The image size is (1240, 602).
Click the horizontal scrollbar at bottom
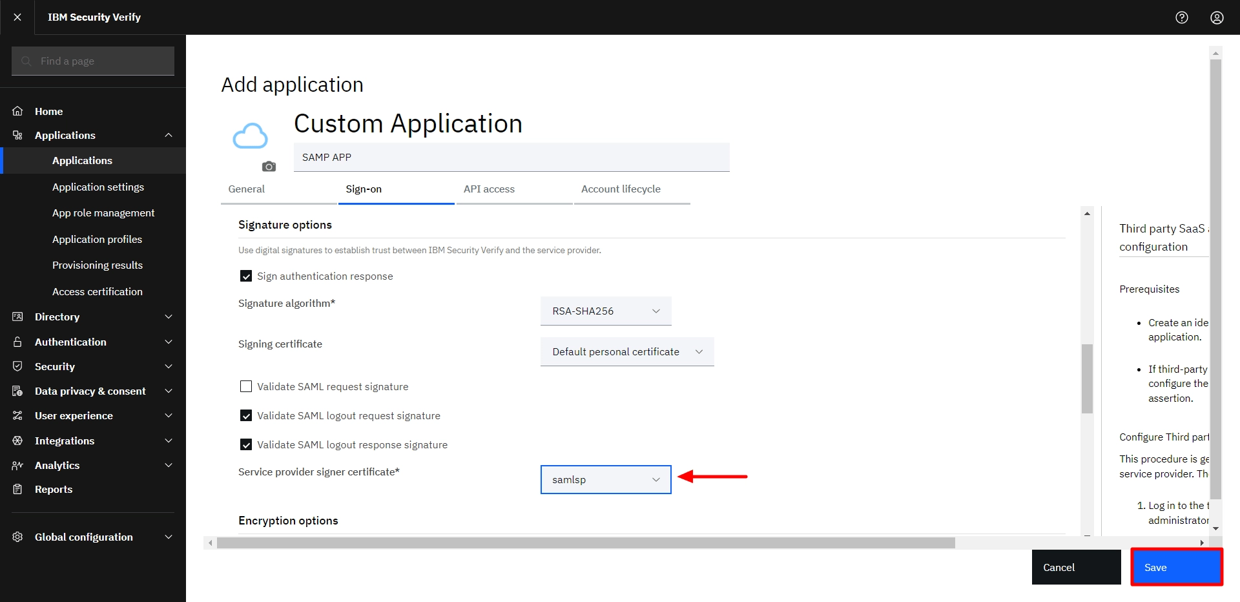click(585, 543)
